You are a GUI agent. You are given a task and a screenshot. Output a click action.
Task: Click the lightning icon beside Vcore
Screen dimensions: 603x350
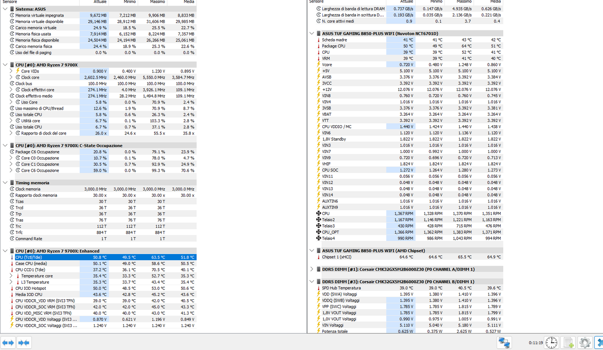(318, 64)
